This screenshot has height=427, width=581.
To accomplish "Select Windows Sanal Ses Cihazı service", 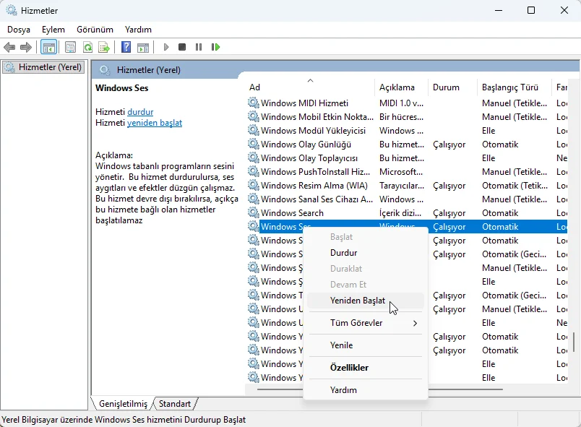I will (x=407, y=199).
